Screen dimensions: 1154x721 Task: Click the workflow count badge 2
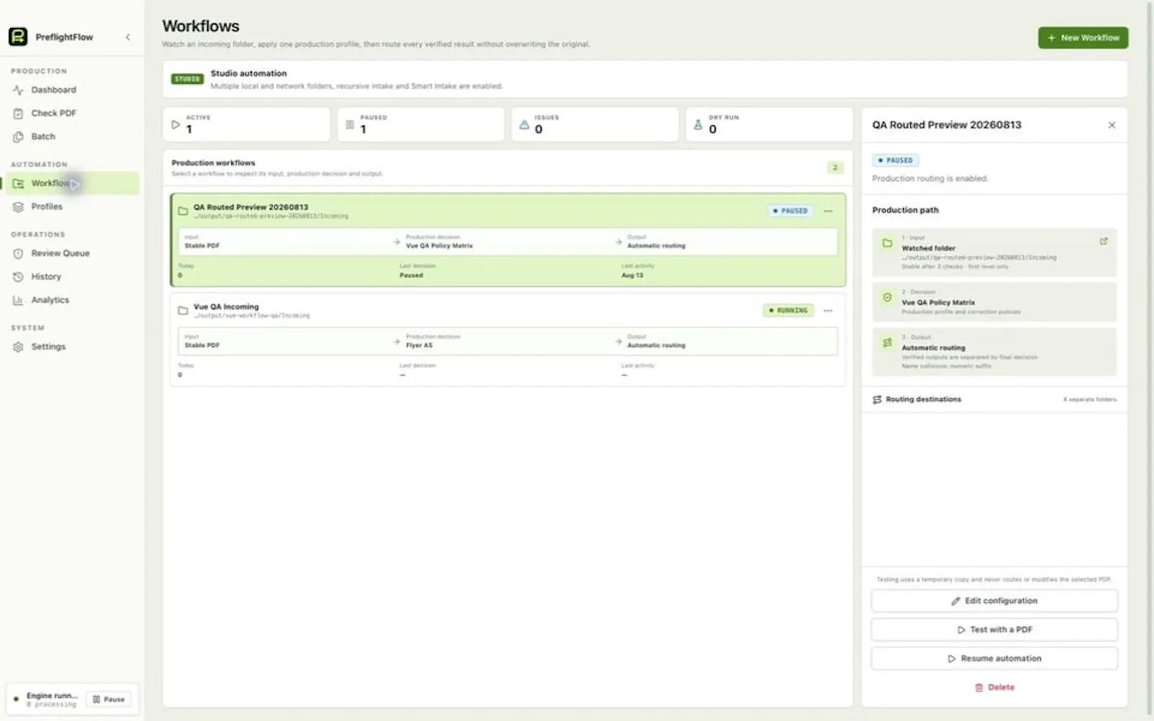click(834, 167)
